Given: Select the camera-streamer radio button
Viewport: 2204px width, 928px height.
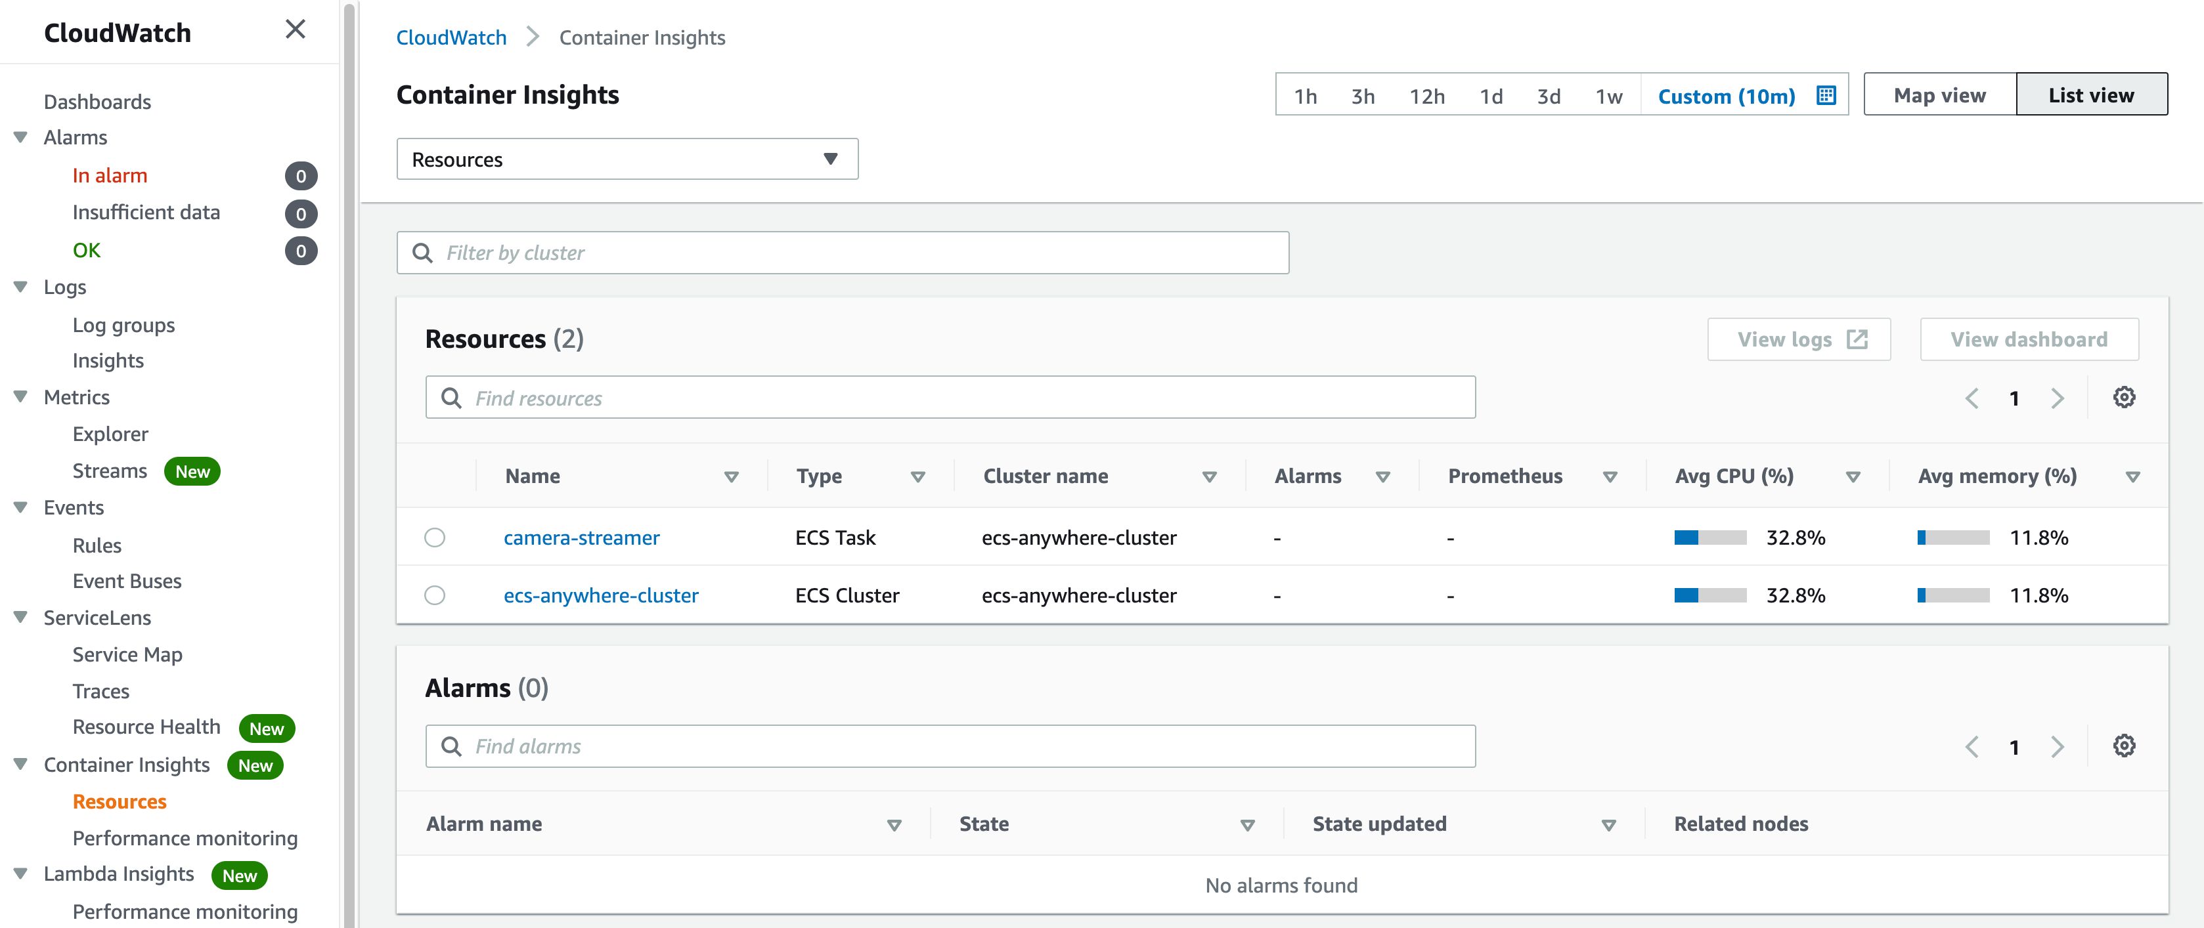Looking at the screenshot, I should point(435,538).
